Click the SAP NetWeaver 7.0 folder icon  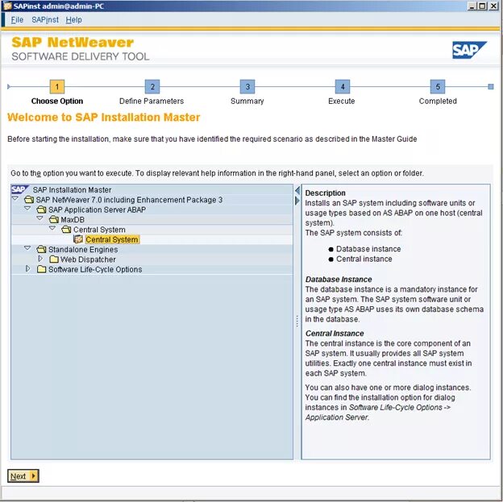[x=29, y=200]
